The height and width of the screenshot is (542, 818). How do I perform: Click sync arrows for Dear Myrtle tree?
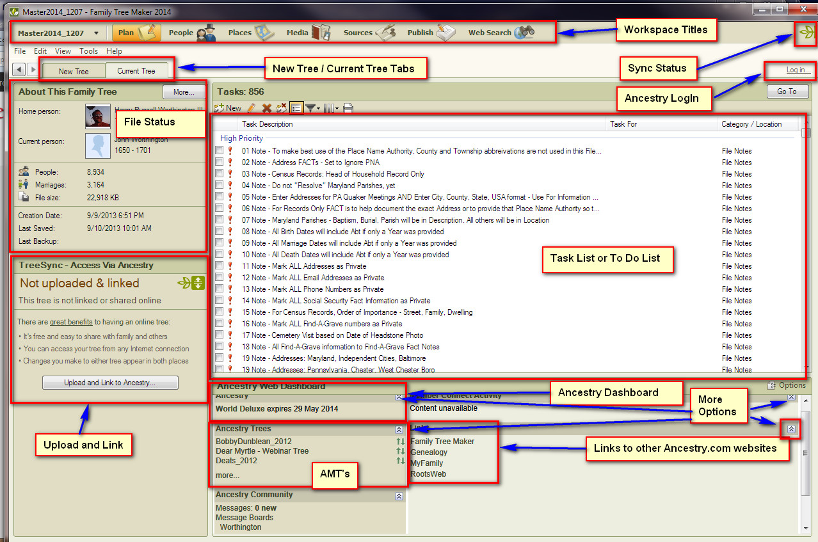[401, 451]
